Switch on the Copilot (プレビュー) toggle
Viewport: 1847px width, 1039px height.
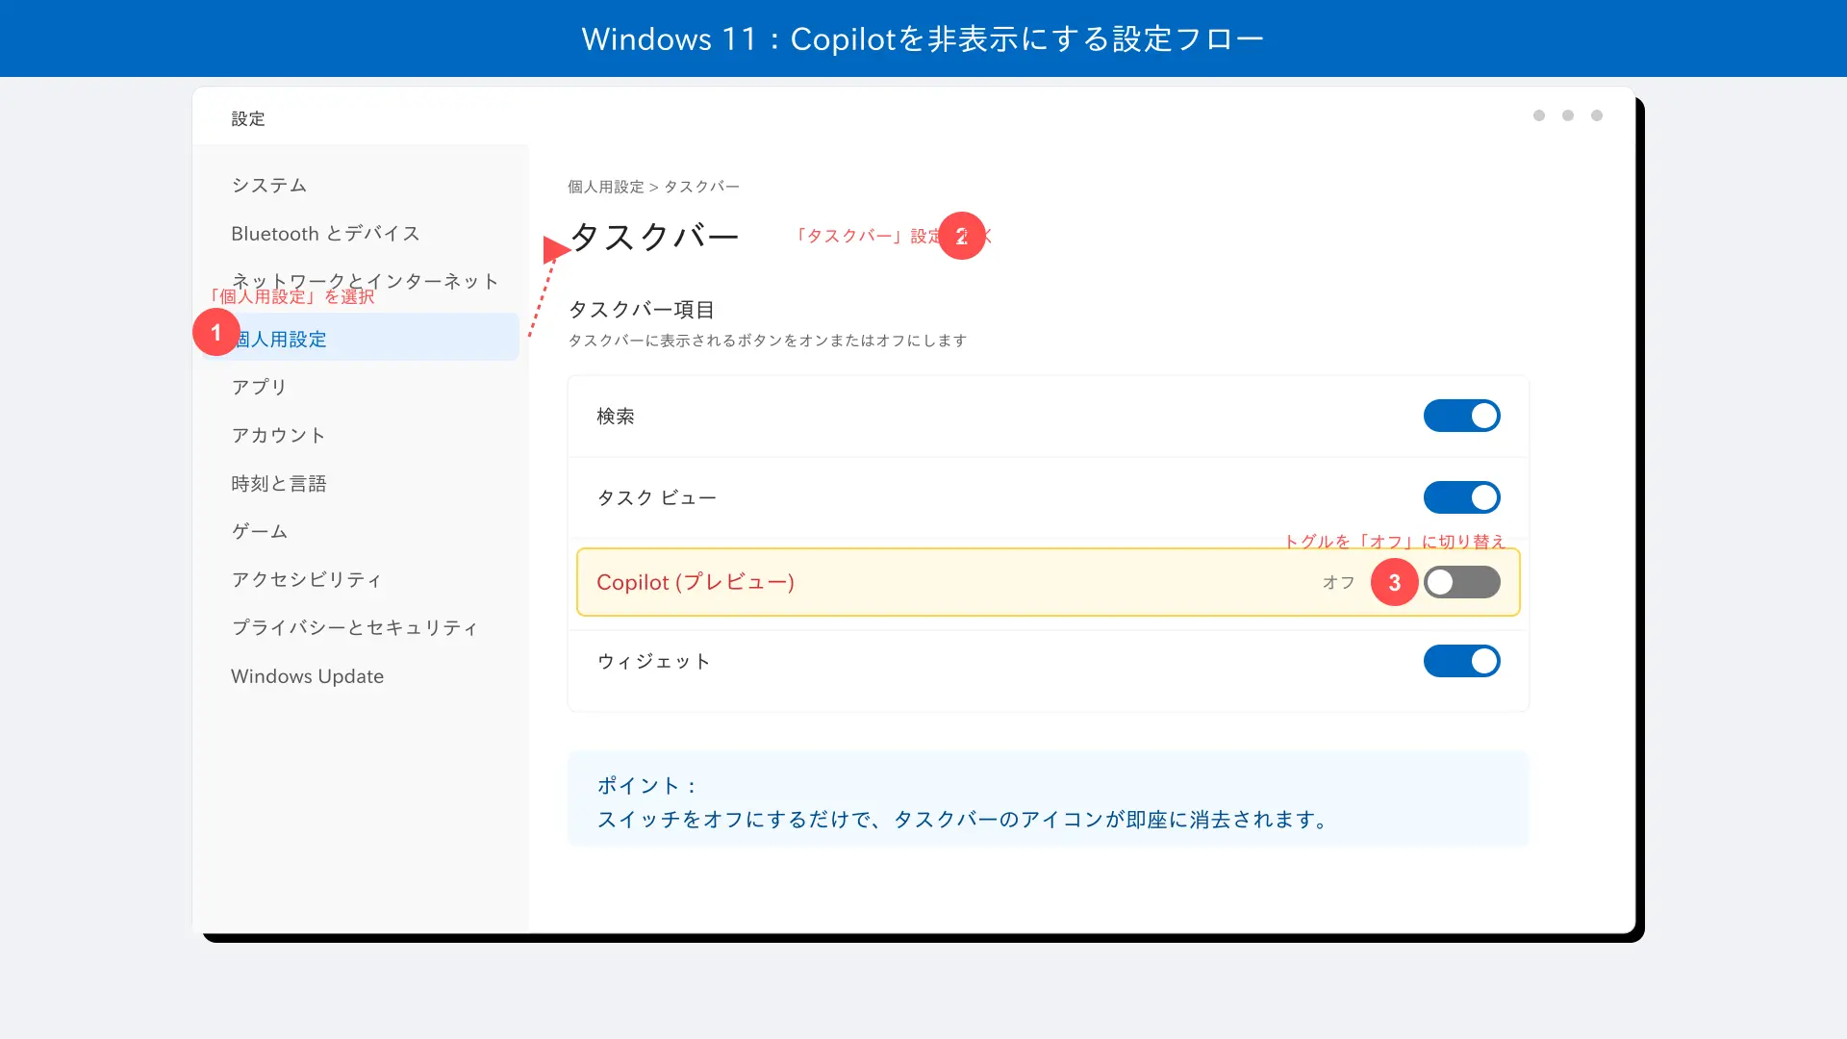[x=1461, y=582]
